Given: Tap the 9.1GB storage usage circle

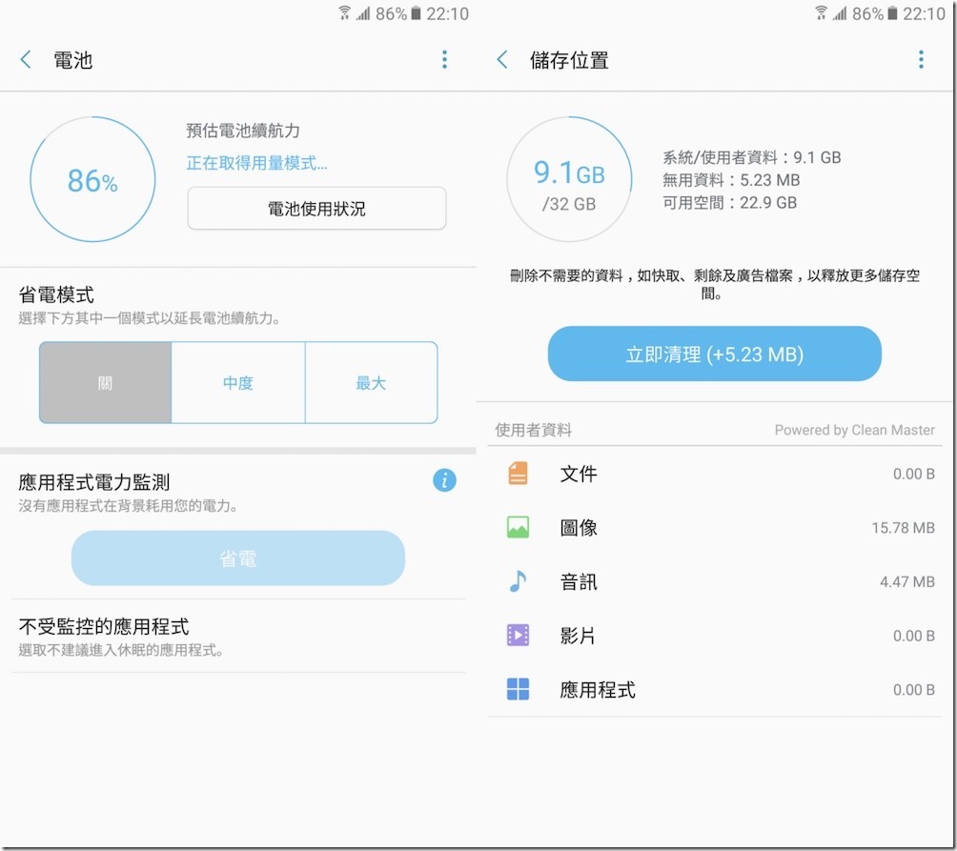Looking at the screenshot, I should click(569, 180).
